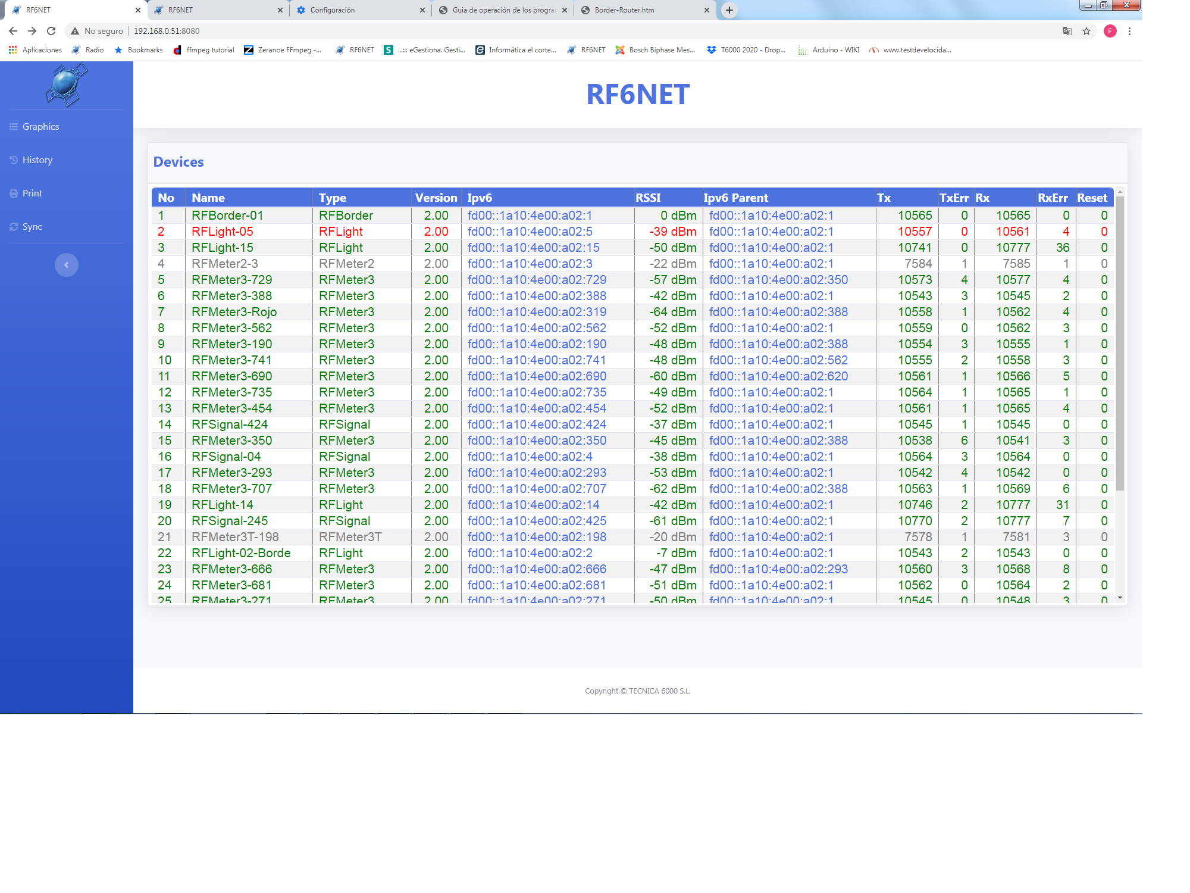Viewport: 1190px width, 893px height.
Task: Open Chrome three-dot menu
Action: (1129, 31)
